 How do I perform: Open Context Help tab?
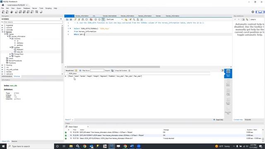238,120
